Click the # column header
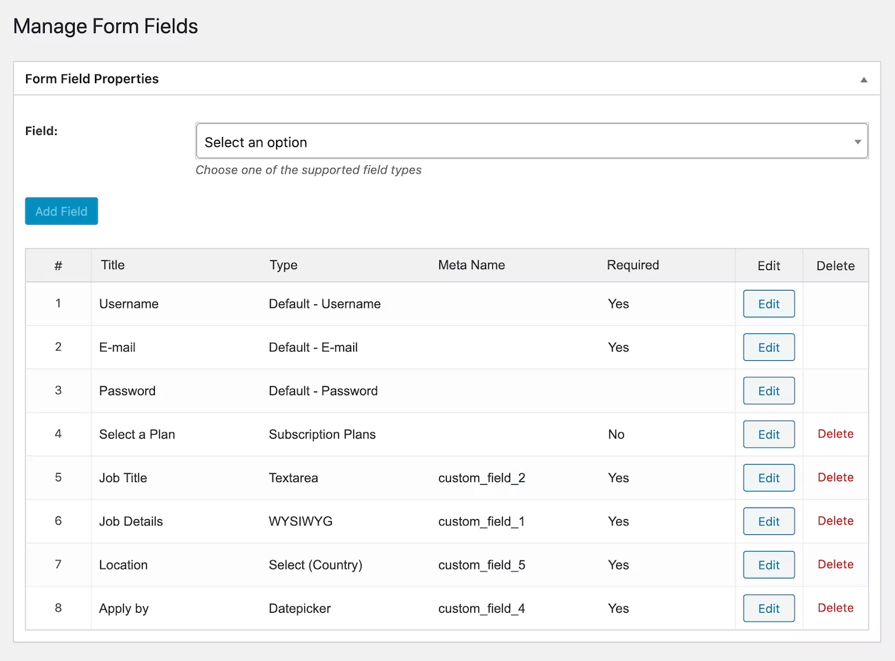The image size is (895, 661). [x=59, y=265]
